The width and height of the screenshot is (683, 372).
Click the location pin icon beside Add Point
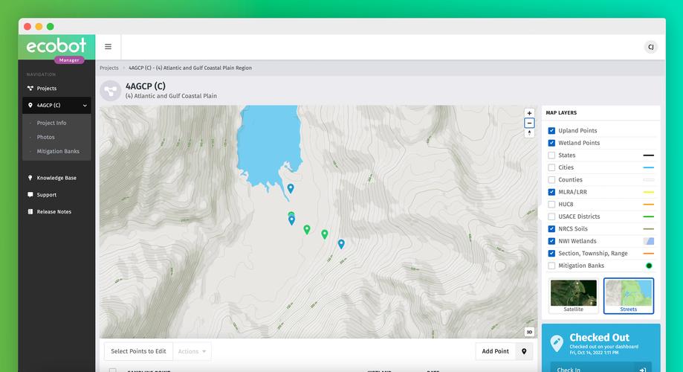click(524, 351)
